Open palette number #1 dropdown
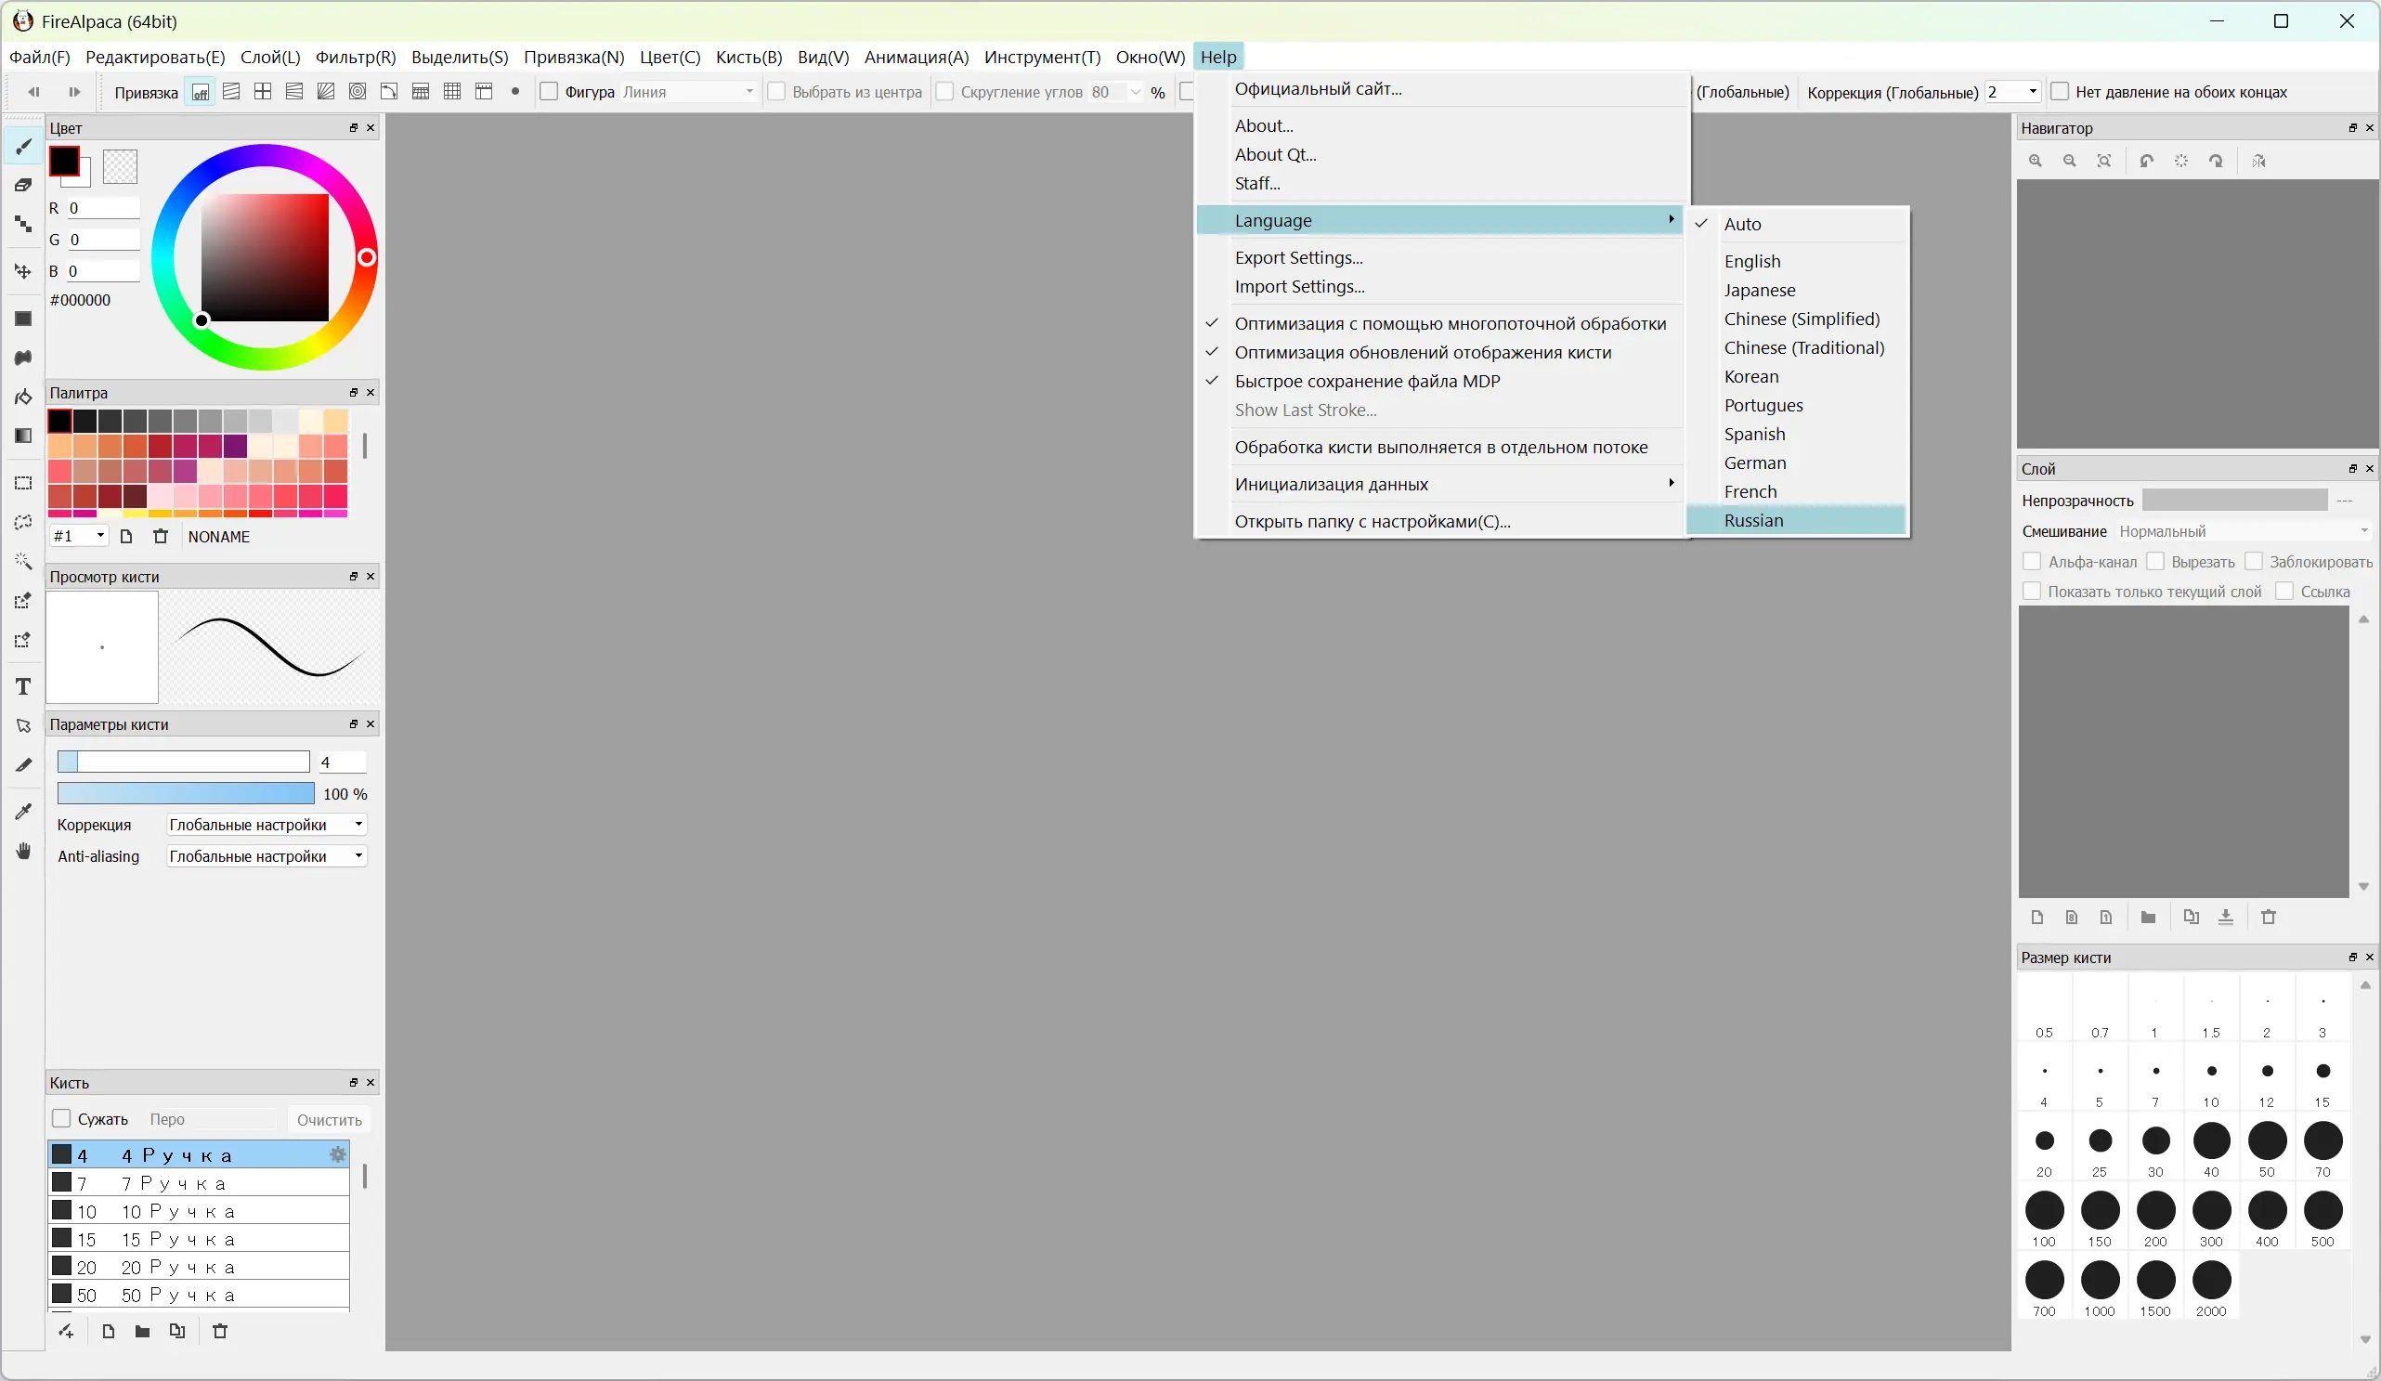 79,537
